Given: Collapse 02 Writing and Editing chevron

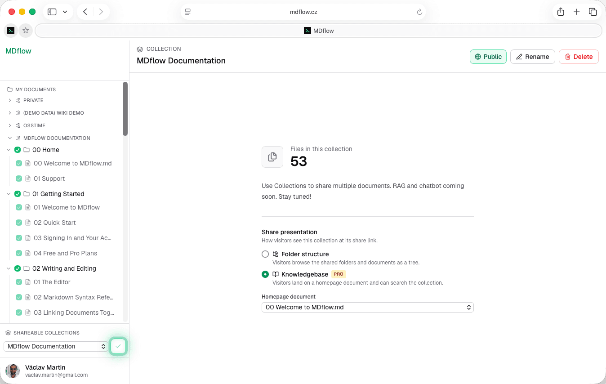Looking at the screenshot, I should tap(9, 268).
